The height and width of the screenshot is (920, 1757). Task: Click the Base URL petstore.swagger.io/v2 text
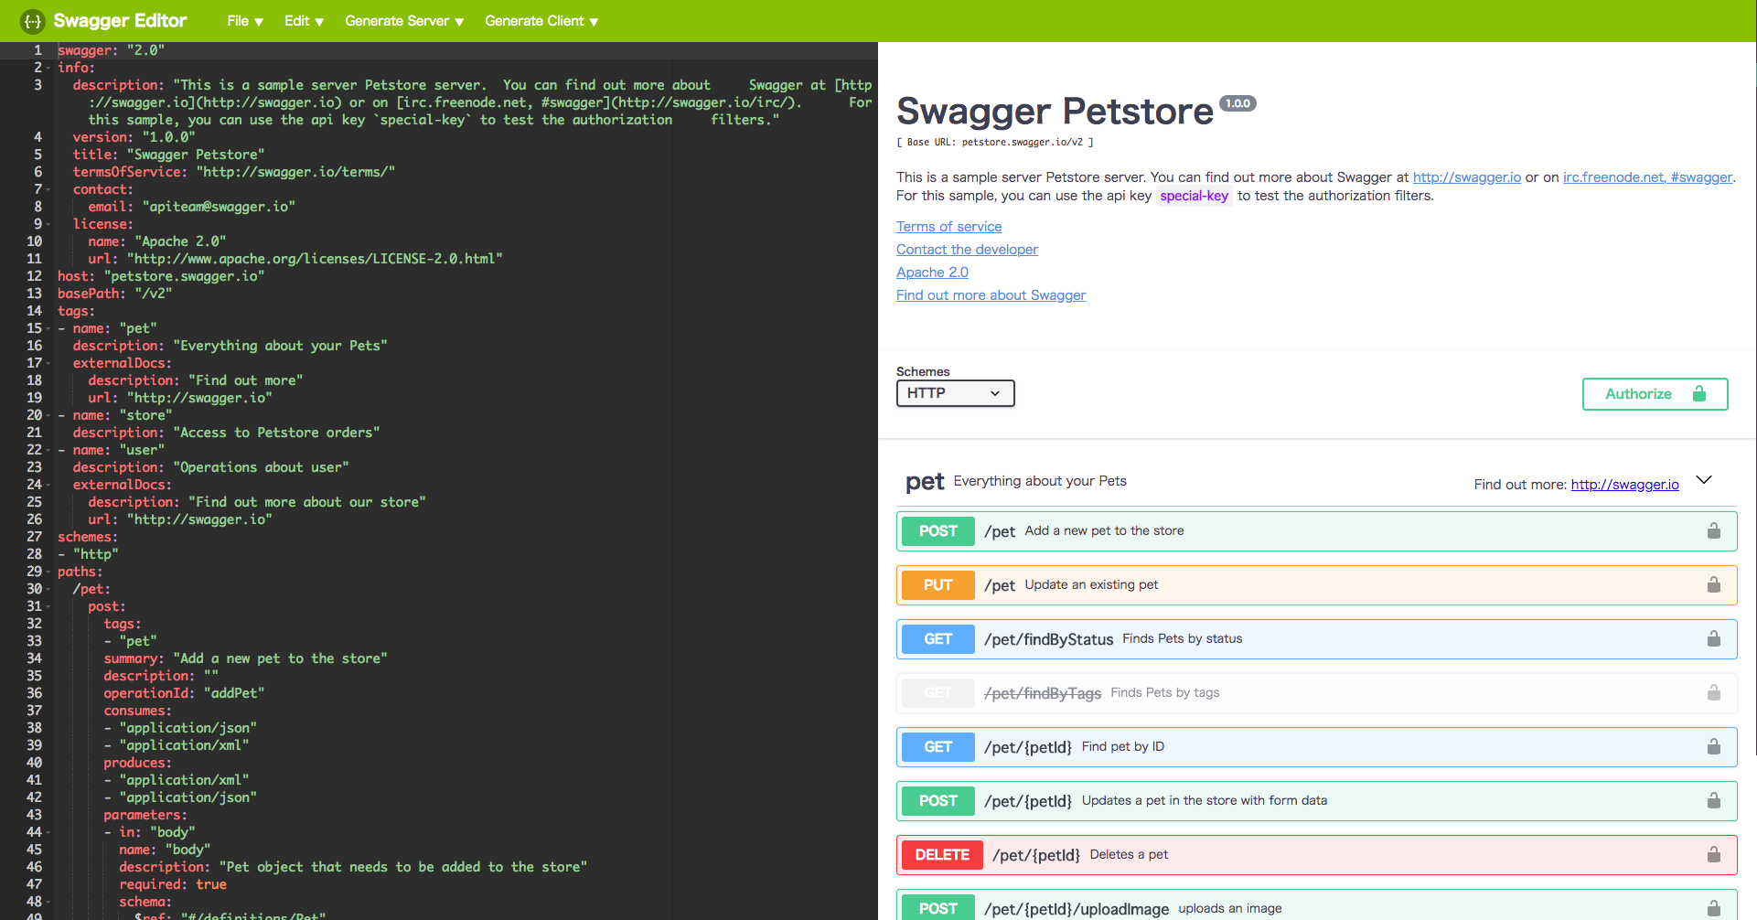pyautogui.click(x=995, y=143)
